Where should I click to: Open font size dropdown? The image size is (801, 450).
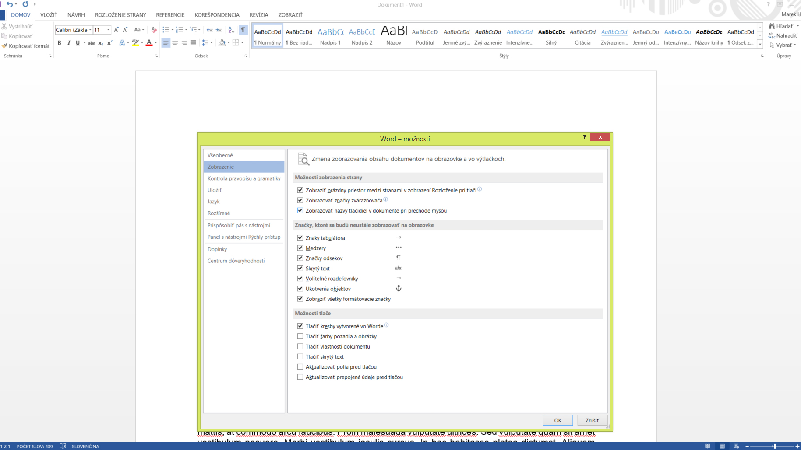tap(108, 30)
